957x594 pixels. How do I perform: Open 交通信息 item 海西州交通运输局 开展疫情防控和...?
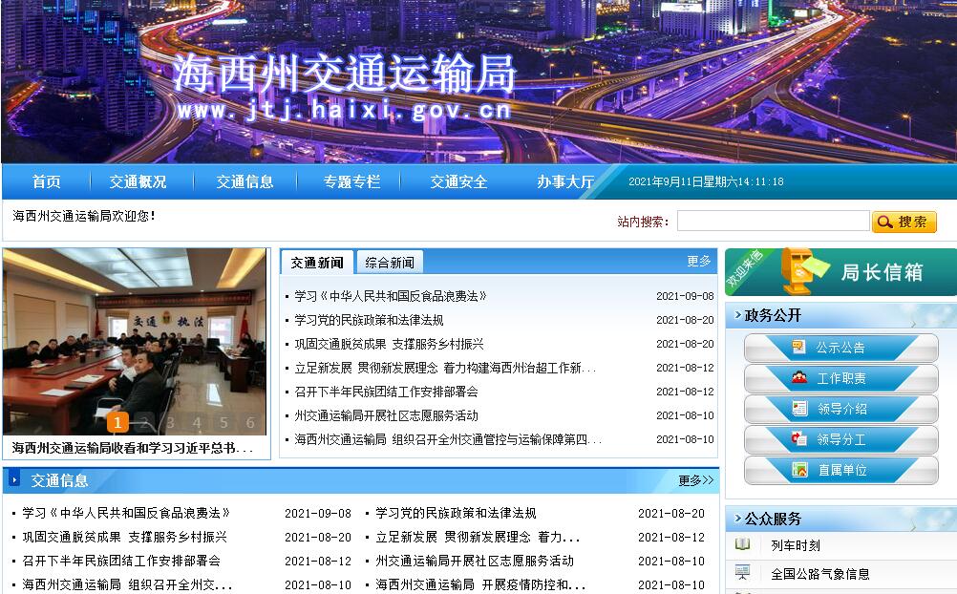click(x=480, y=584)
